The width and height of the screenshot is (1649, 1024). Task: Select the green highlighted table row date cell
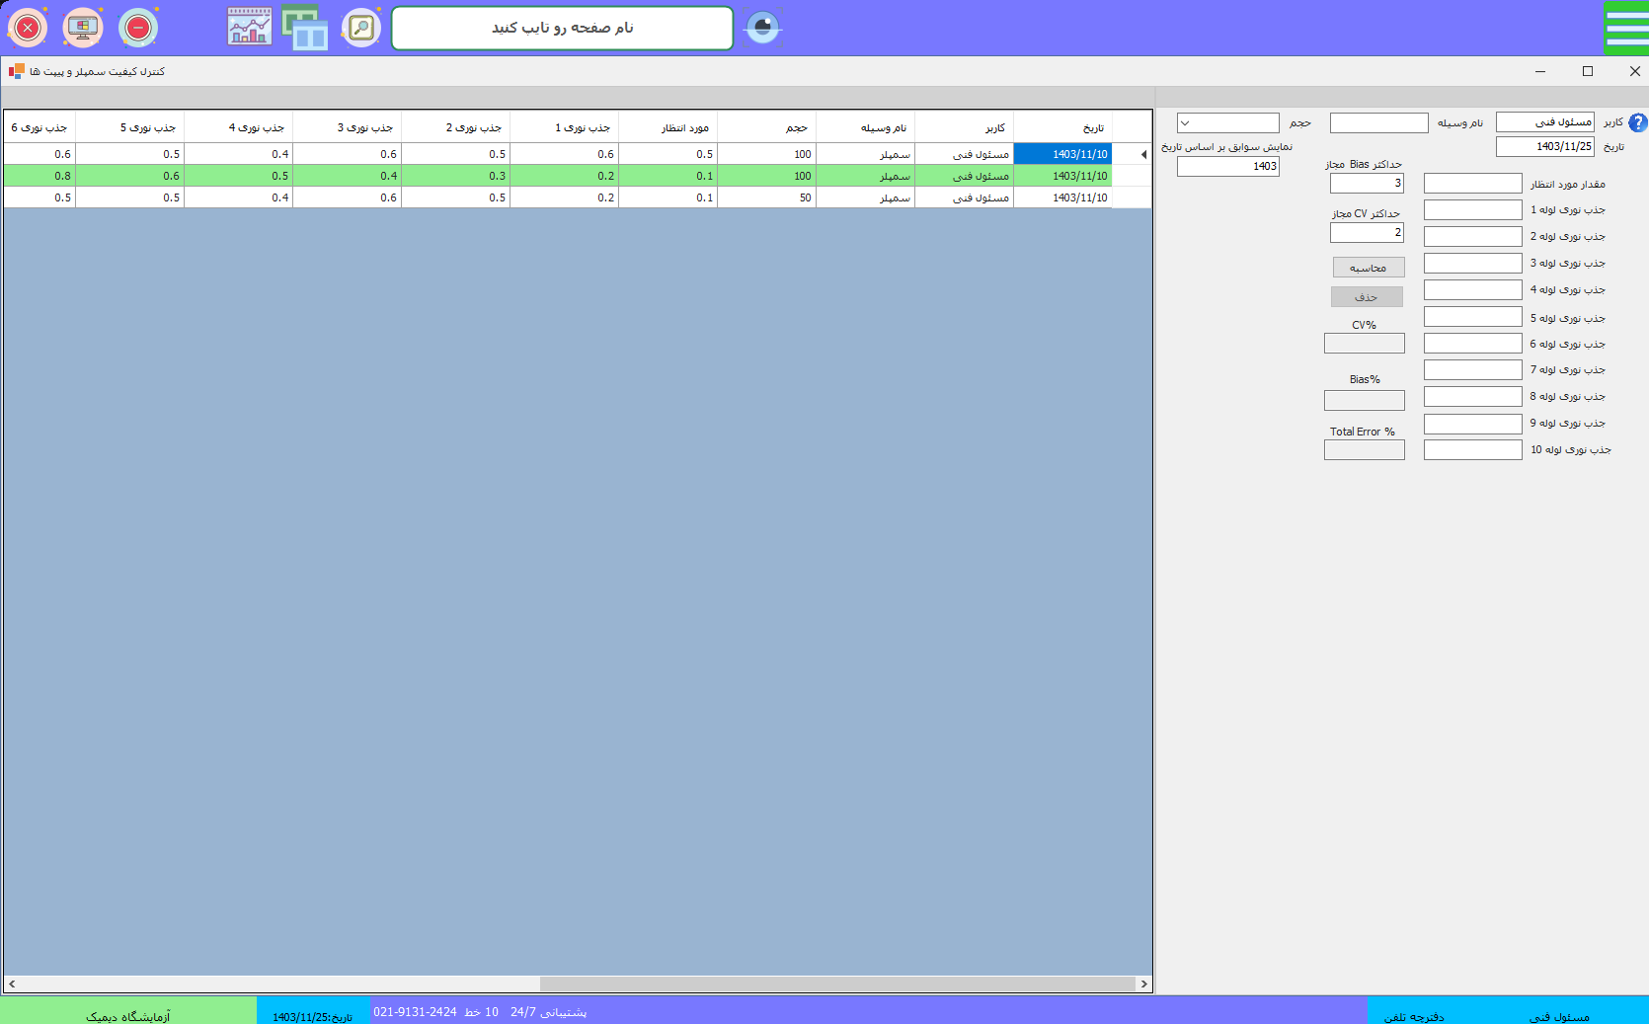(x=1062, y=176)
